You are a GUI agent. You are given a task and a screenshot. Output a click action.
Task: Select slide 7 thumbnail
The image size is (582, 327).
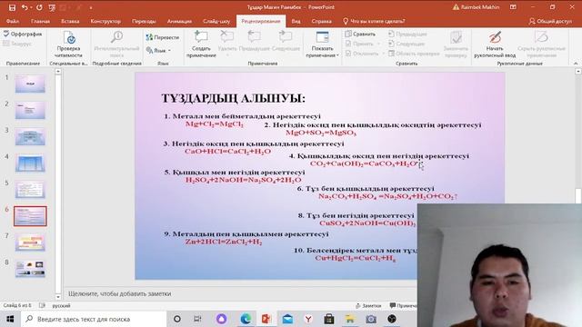coord(30,243)
